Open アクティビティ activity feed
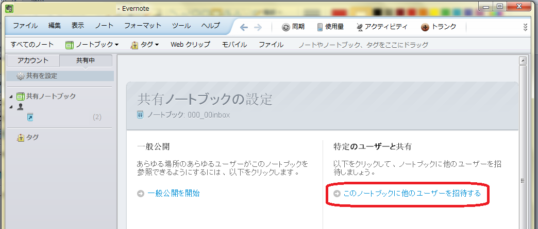Screen dimensions: 538x229 (x=382, y=27)
